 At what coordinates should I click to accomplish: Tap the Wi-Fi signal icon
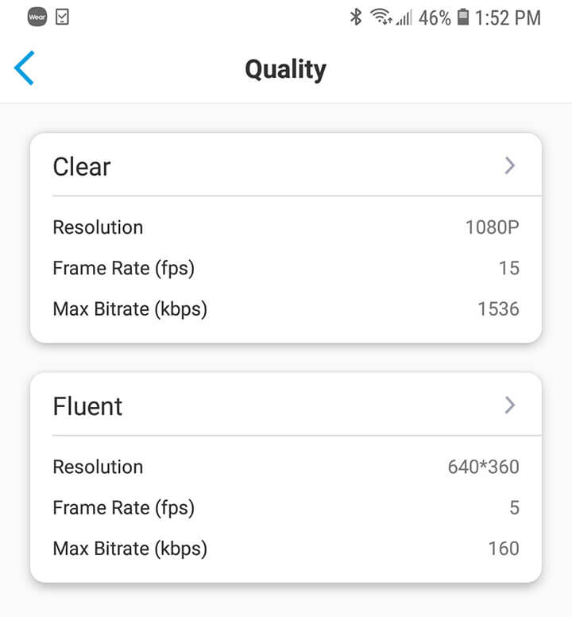pos(382,17)
